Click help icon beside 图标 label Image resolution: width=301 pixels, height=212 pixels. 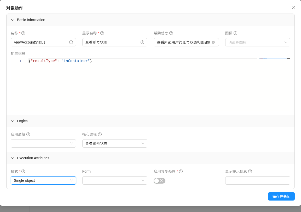click(x=235, y=33)
